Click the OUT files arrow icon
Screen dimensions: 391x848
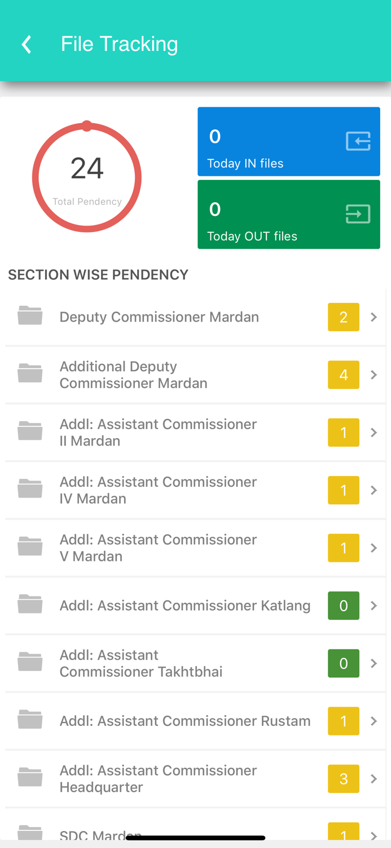(358, 214)
